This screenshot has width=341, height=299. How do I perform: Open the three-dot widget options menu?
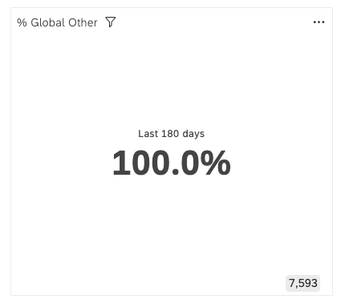pos(319,22)
